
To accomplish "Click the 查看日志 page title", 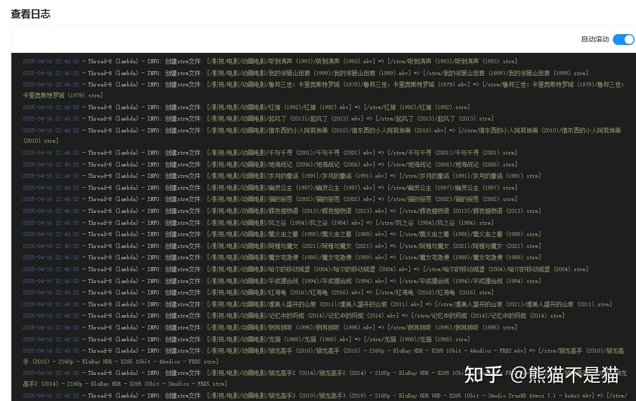I will (31, 14).
